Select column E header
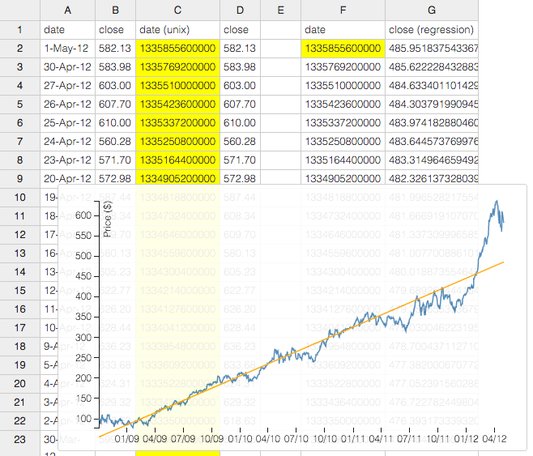The image size is (533, 456). pos(281,11)
